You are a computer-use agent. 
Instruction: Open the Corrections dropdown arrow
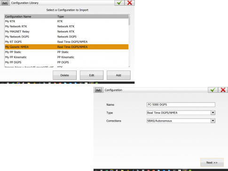(213, 121)
